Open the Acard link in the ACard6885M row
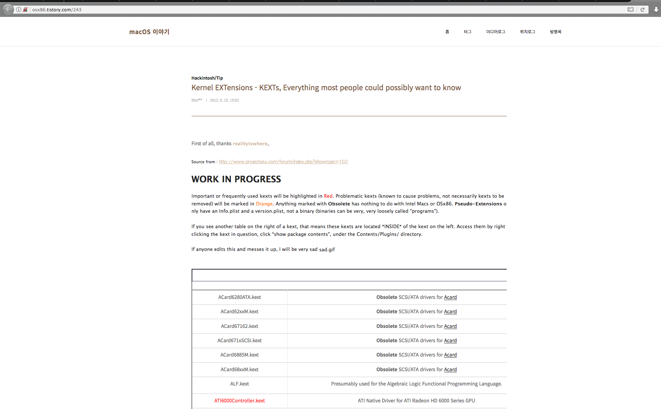This screenshot has height=409, width=661. tap(450, 355)
